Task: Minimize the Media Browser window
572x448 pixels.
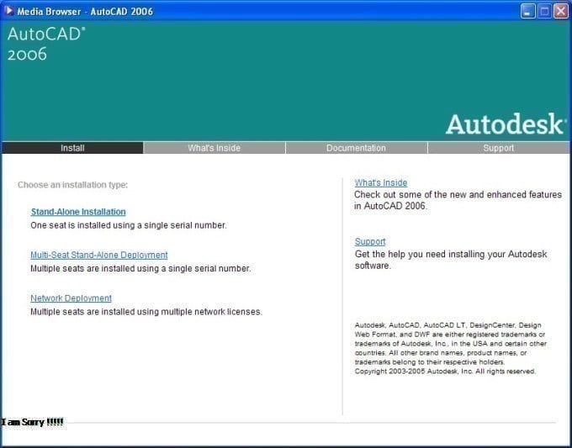Action: point(527,11)
